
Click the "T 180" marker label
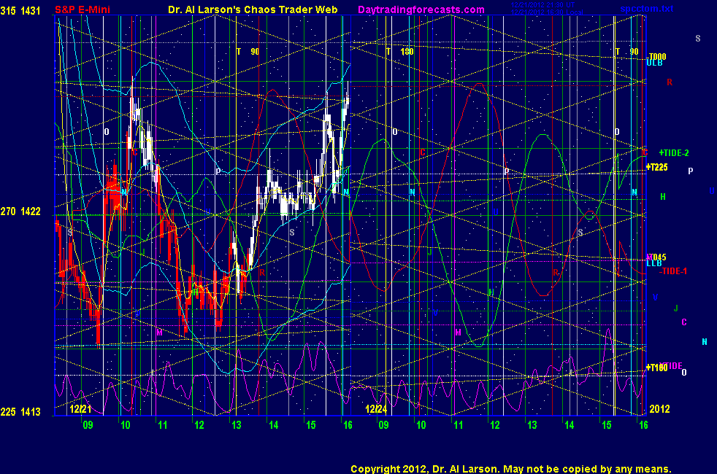[400, 52]
